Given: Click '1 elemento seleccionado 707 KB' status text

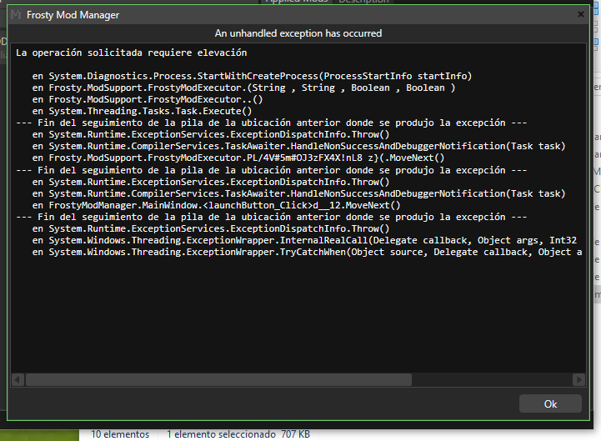Looking at the screenshot, I should (238, 434).
